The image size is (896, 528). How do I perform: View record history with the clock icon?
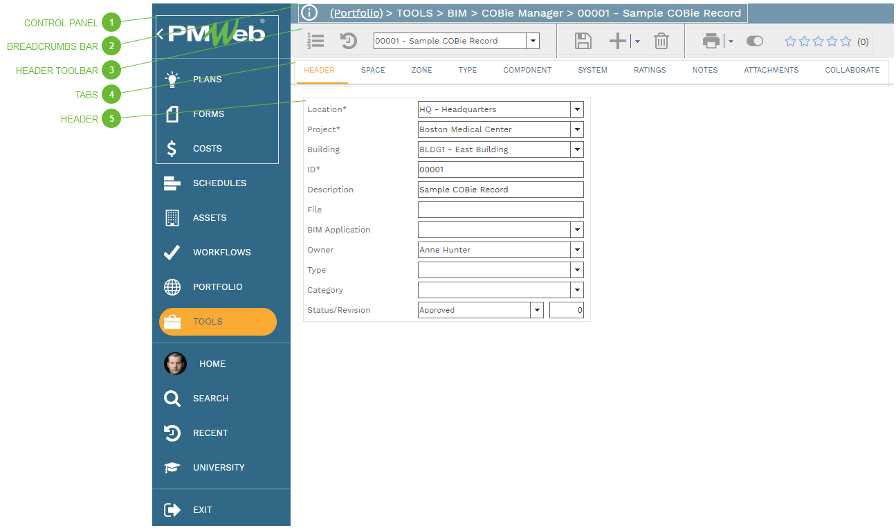point(348,41)
